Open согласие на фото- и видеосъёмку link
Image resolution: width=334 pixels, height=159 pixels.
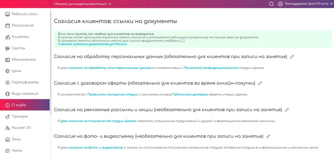pos(96,148)
